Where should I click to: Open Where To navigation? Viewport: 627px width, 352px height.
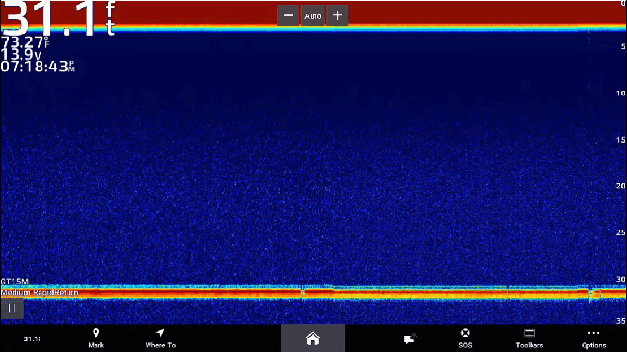pyautogui.click(x=160, y=338)
